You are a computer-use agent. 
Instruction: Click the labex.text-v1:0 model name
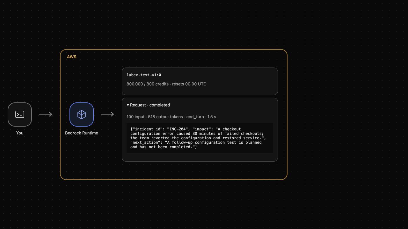144,75
